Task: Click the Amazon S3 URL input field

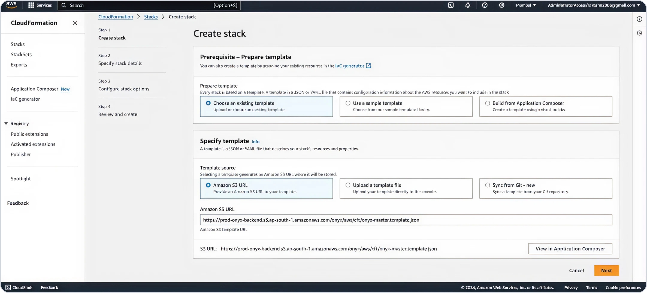Action: 406,220
